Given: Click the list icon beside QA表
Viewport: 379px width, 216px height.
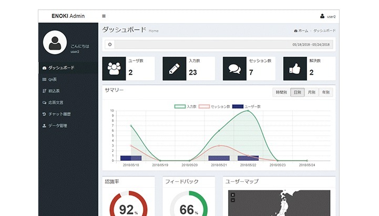Looking at the screenshot, I should click(44, 79).
